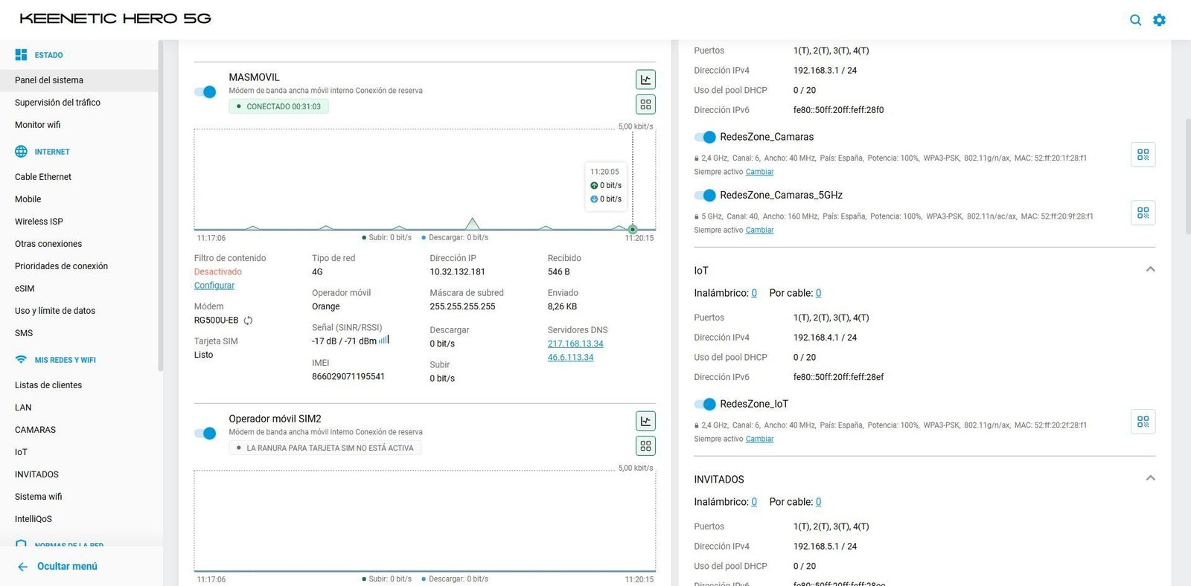Toggle the Operador móvil SIM2 switch
Image resolution: width=1191 pixels, height=586 pixels.
coord(205,433)
